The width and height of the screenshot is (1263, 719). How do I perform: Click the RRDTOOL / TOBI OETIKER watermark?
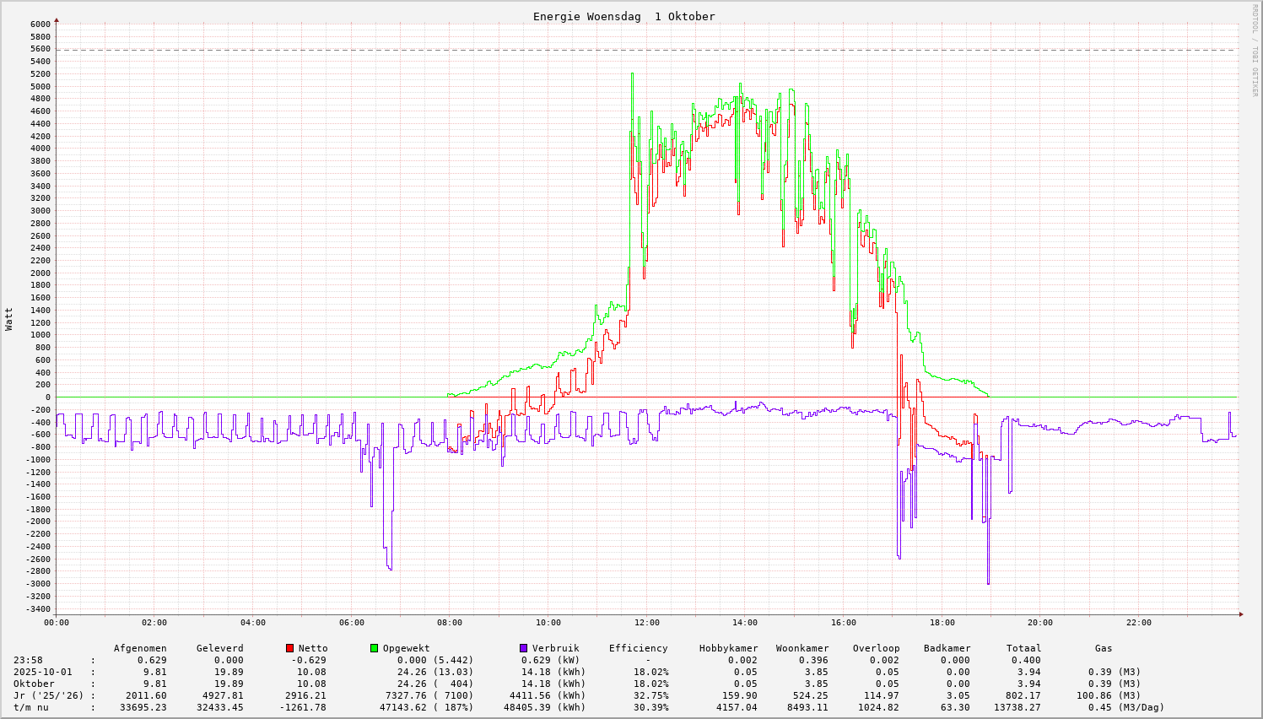coord(1255,50)
